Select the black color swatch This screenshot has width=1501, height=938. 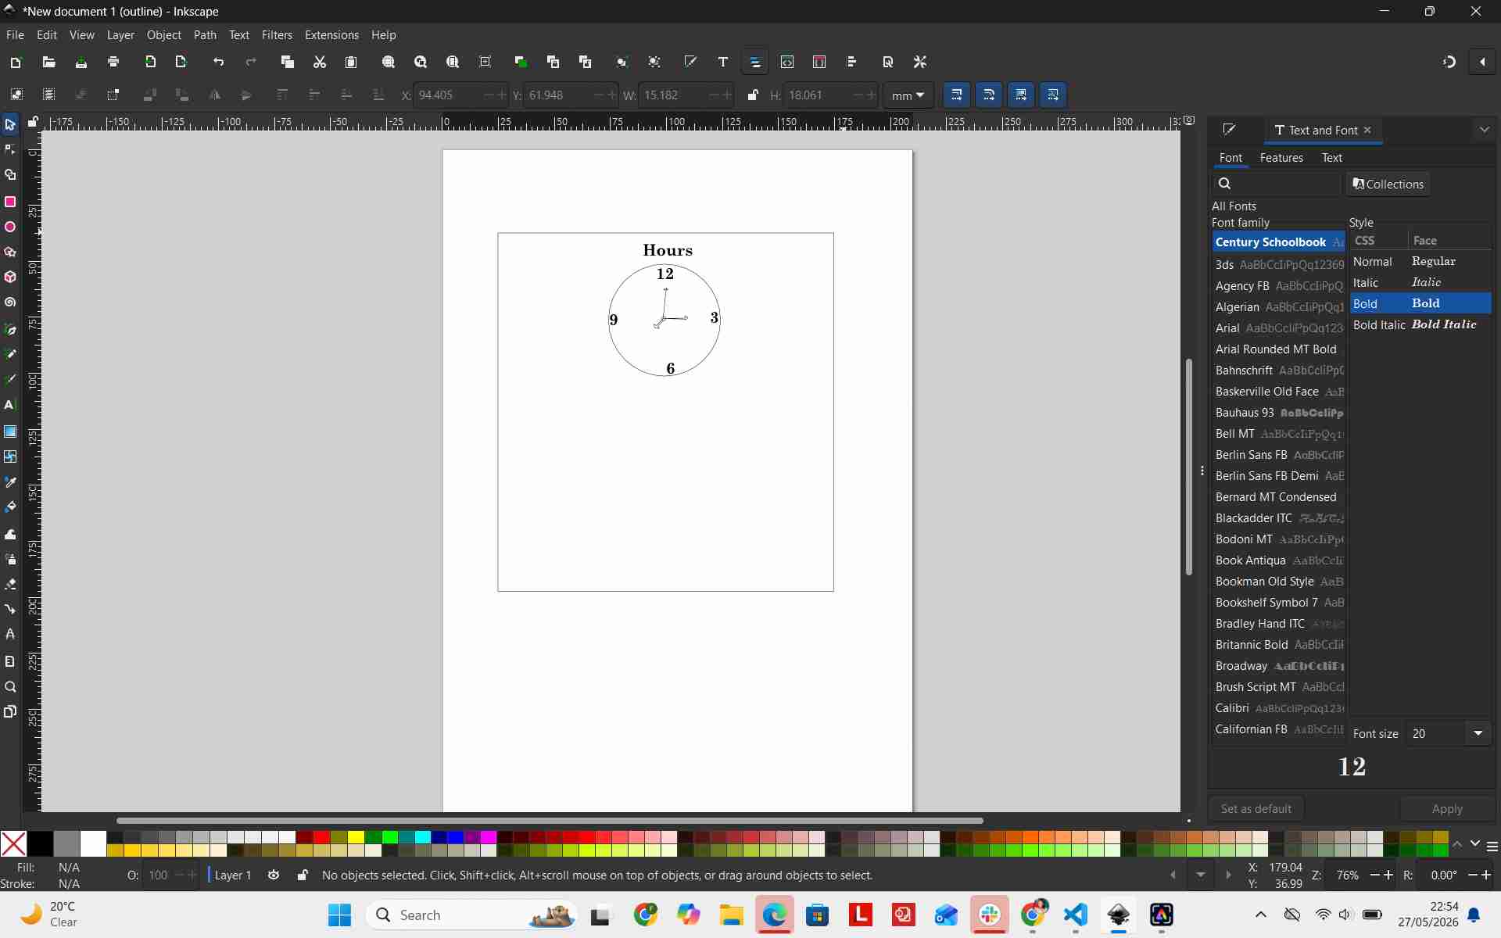tap(41, 843)
